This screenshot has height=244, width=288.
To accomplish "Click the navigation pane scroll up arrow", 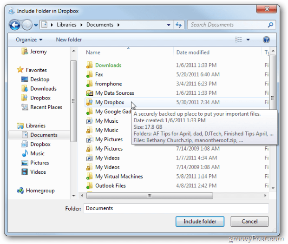I will 74,51.
